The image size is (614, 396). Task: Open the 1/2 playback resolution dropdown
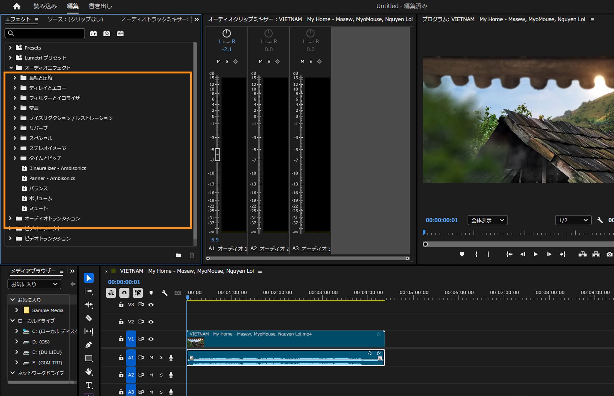573,220
